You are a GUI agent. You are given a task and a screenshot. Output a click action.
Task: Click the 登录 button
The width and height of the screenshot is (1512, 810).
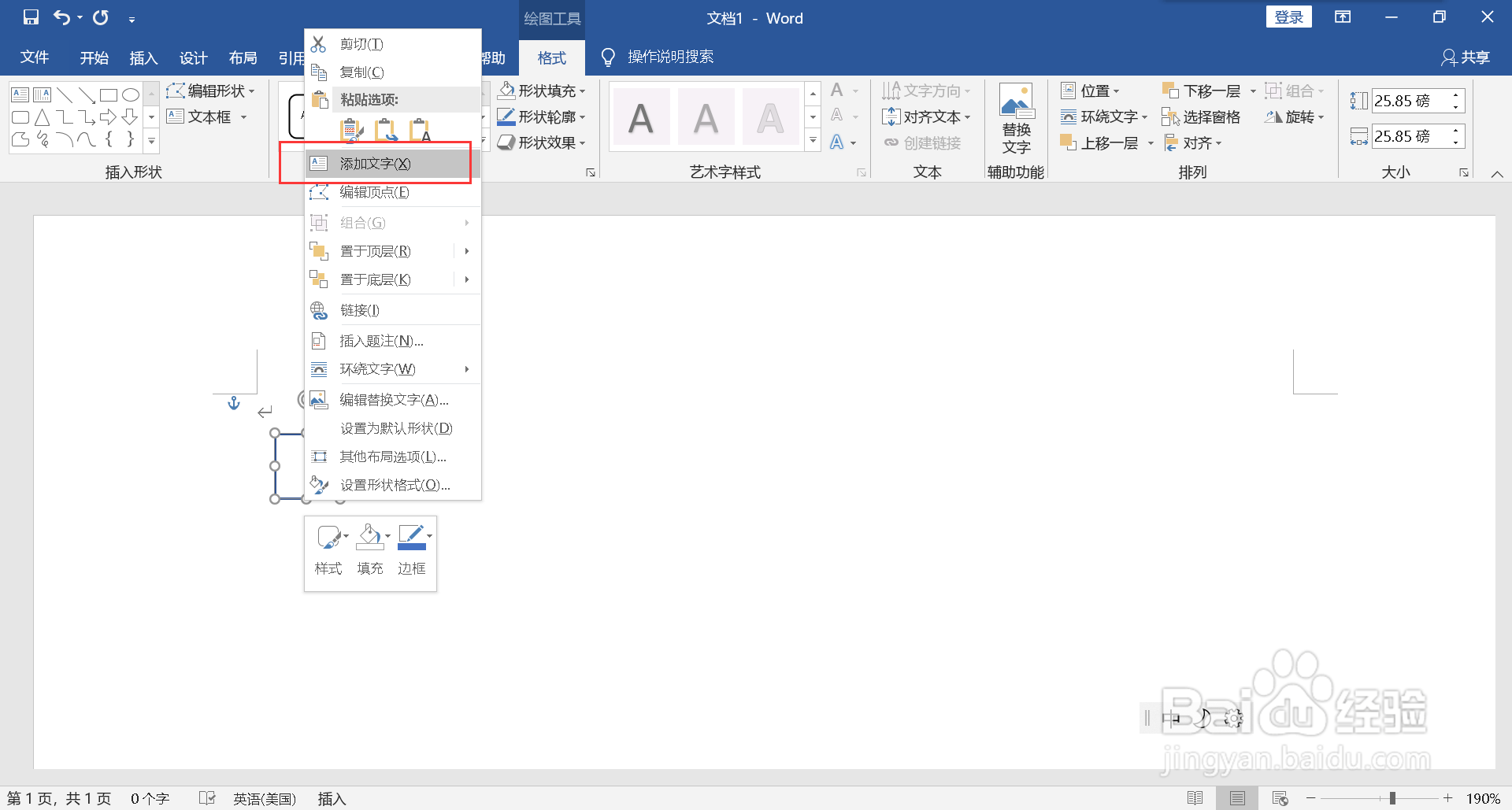pos(1289,16)
